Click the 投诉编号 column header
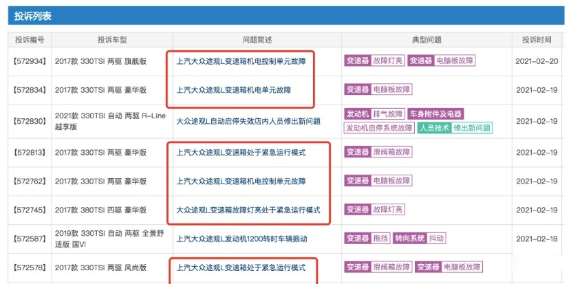The image size is (571, 284). 30,40
